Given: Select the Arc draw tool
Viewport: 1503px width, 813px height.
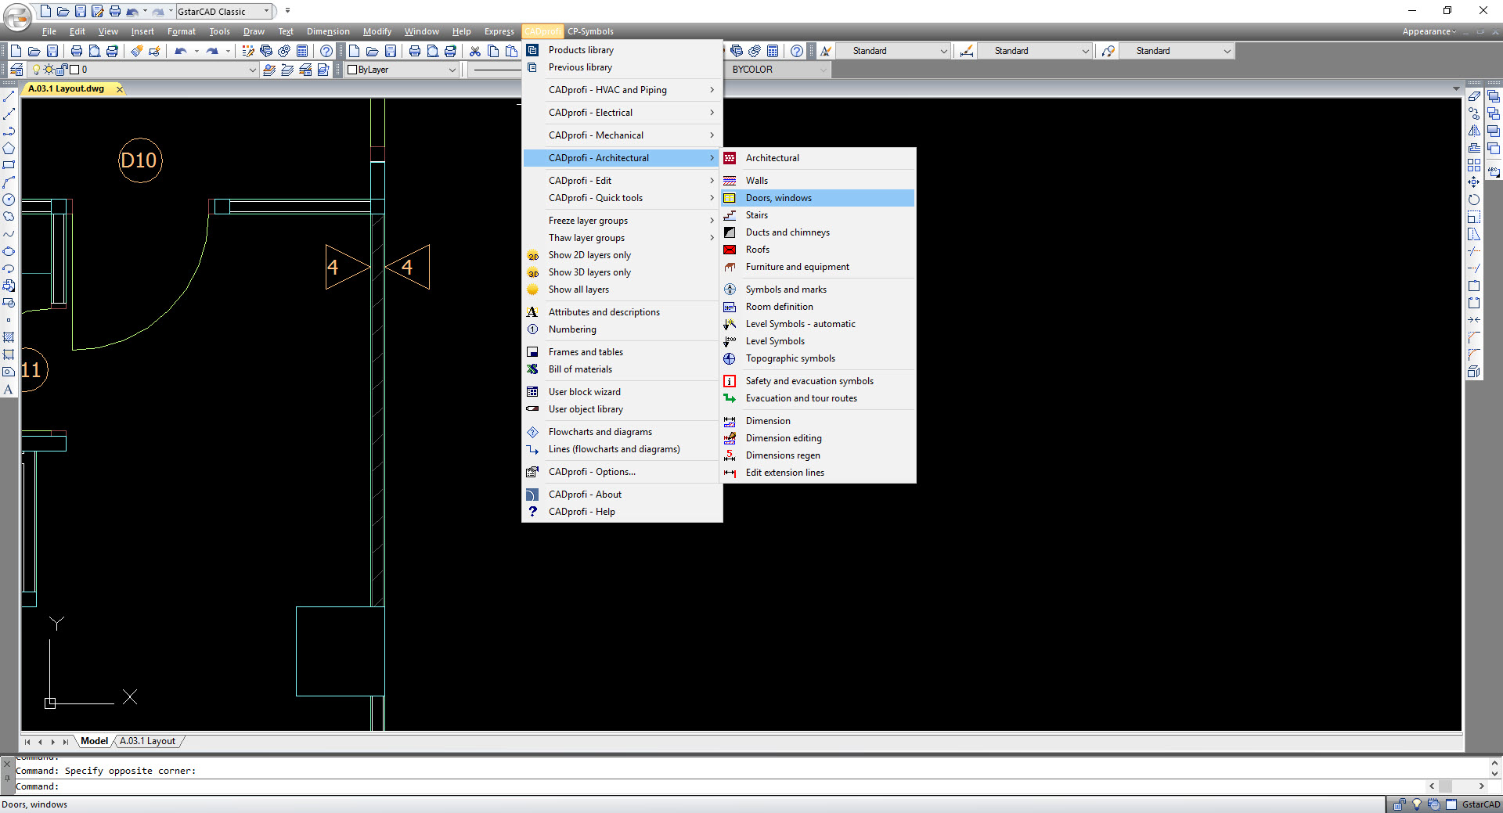Looking at the screenshot, I should click(x=9, y=183).
